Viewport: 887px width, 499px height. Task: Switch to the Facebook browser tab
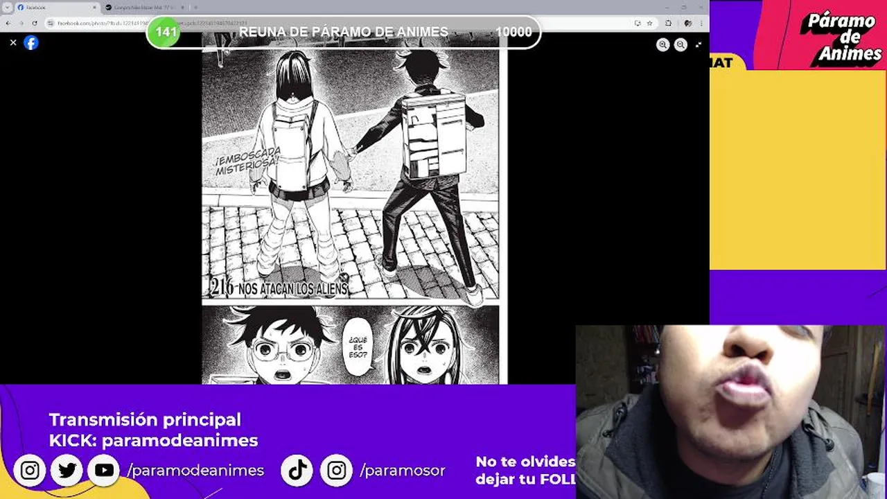[55, 7]
